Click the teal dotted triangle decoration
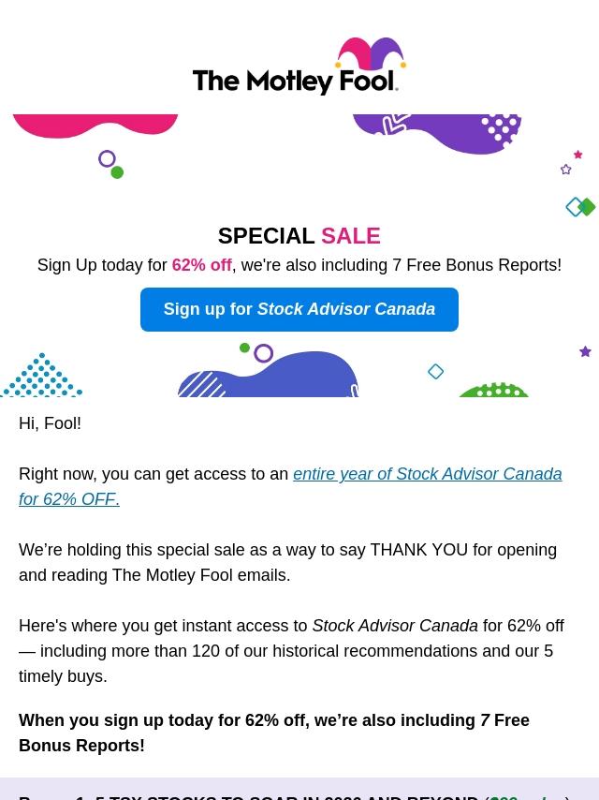Viewport: 599px width, 800px height. coord(41,378)
